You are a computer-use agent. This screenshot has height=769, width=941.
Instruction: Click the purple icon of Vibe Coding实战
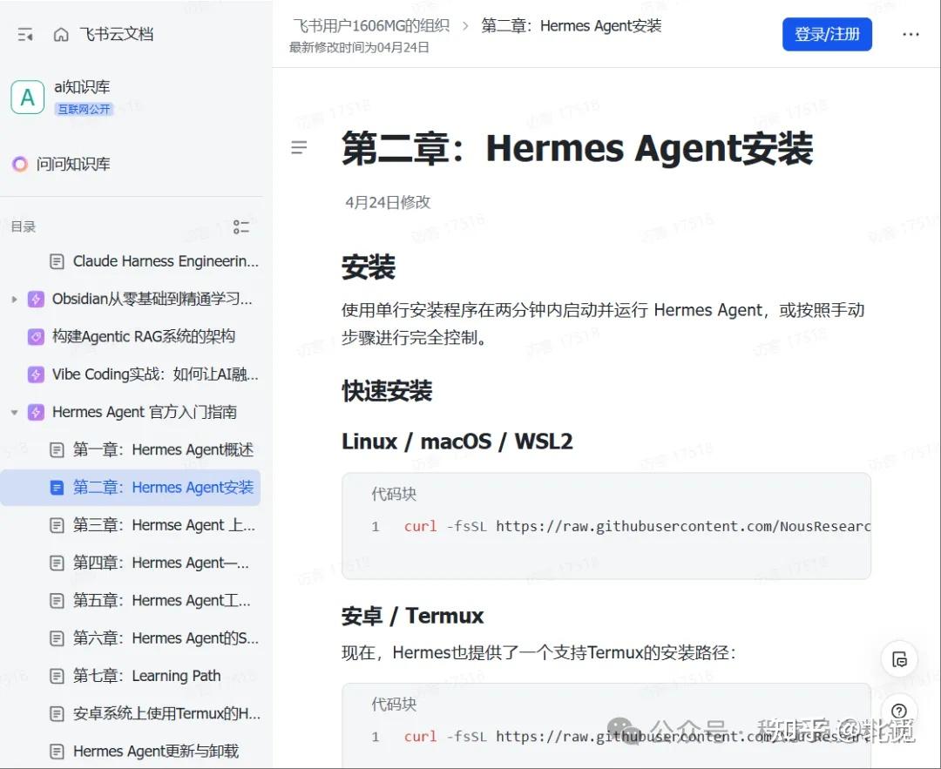pos(36,374)
